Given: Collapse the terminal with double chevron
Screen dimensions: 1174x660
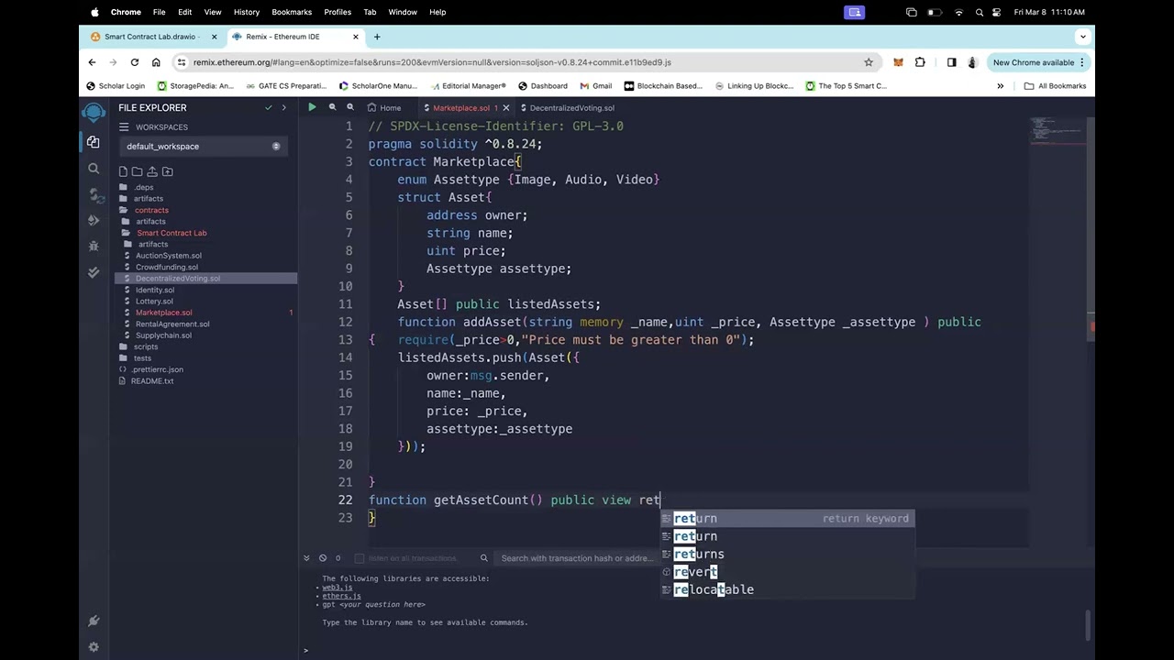Looking at the screenshot, I should coord(306,557).
